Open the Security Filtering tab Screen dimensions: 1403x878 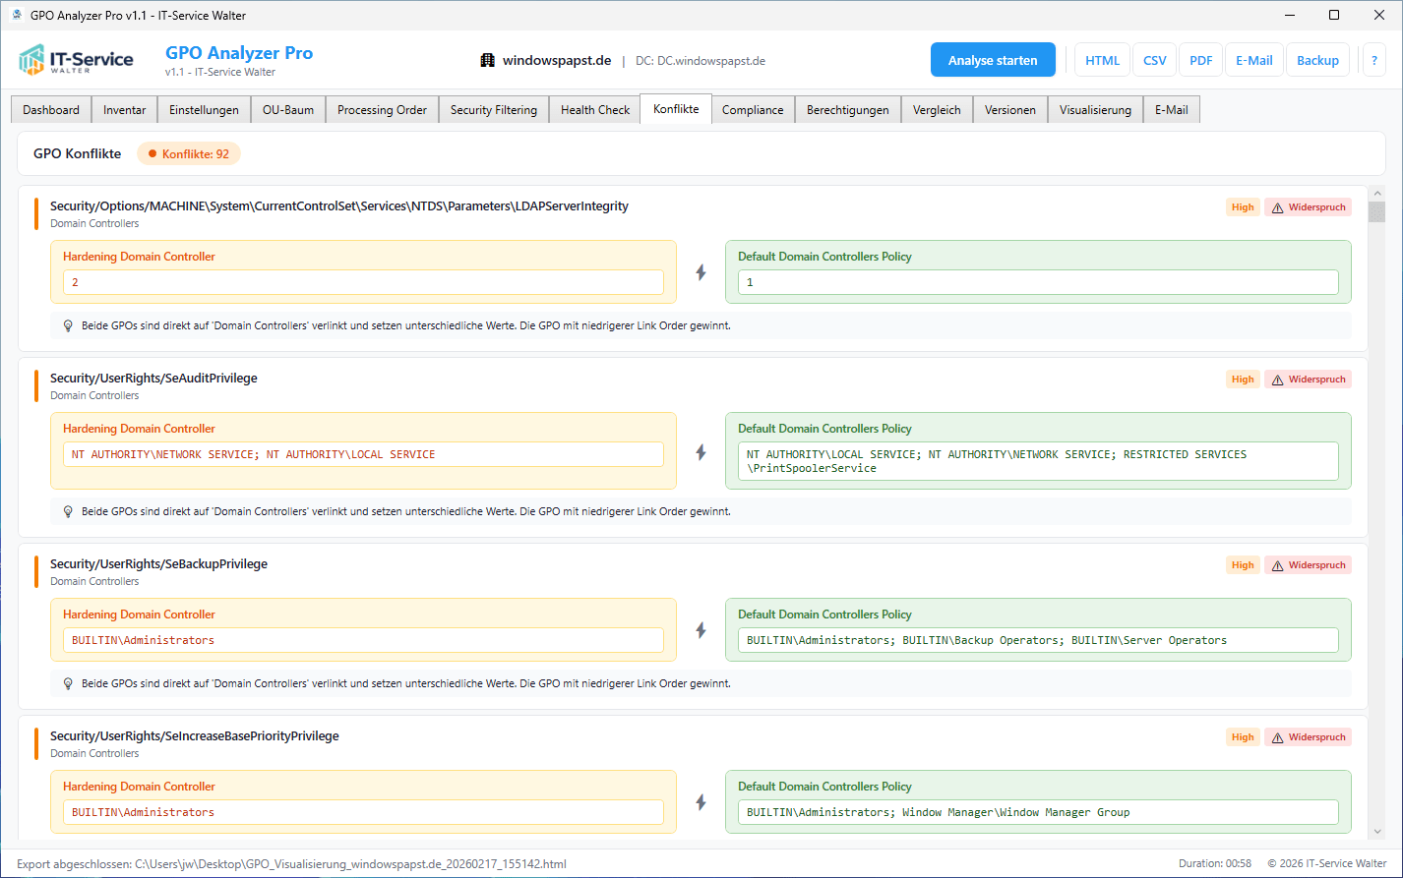[x=493, y=110]
